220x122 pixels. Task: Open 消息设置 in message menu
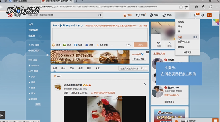(187, 52)
